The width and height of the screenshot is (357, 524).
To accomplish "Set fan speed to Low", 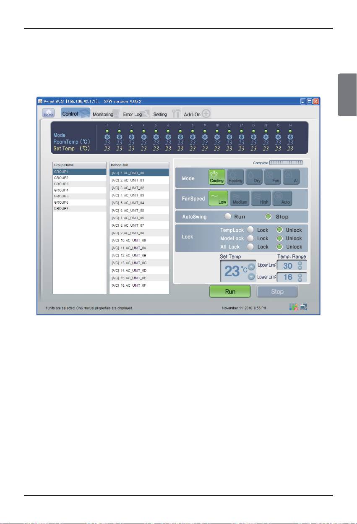I will [218, 198].
